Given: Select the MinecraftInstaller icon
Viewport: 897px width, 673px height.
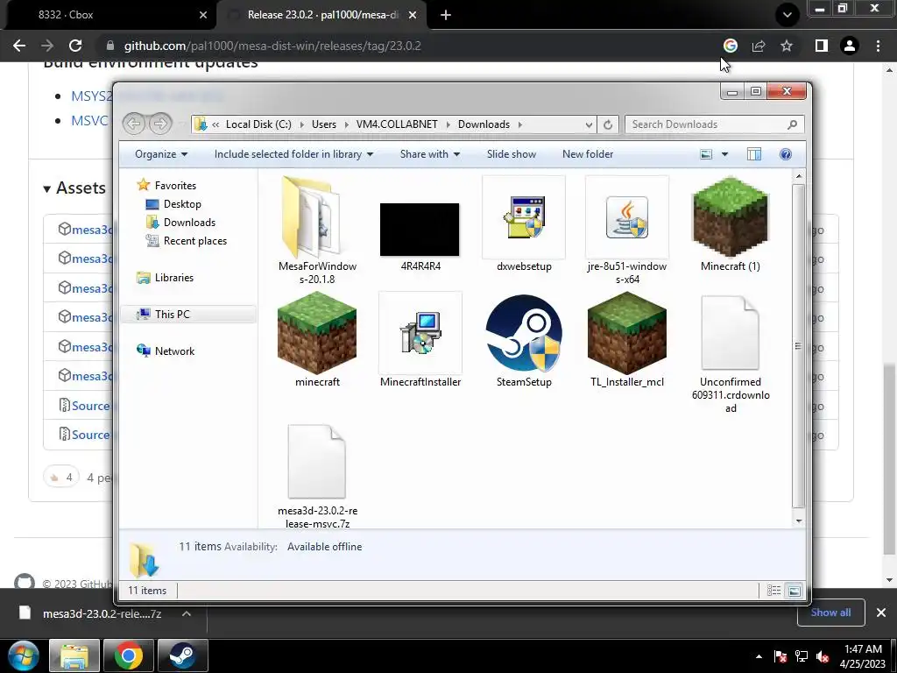Looking at the screenshot, I should click(420, 332).
